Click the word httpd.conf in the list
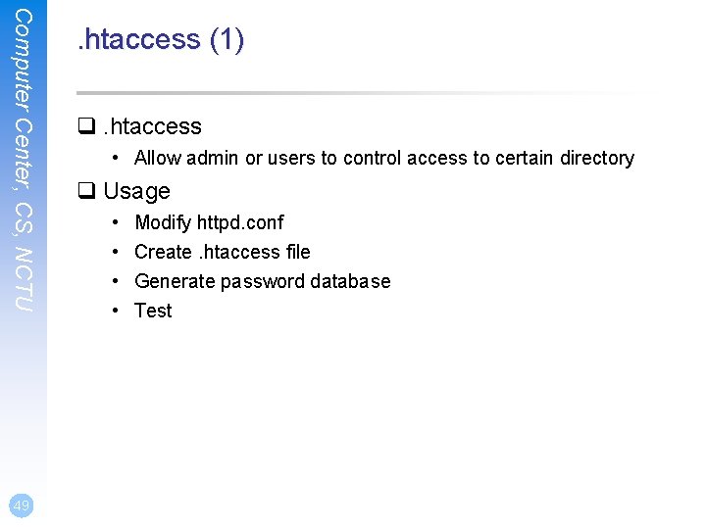The image size is (706, 529). (240, 222)
